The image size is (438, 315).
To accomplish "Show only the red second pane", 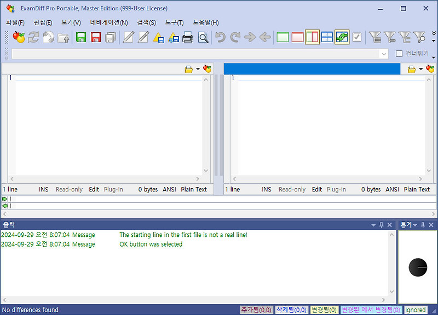I will 297,37.
